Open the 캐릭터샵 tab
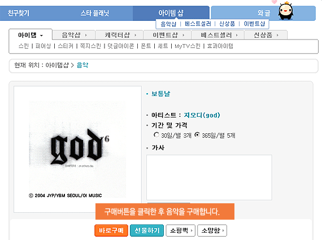The image size is (322, 240). 119,35
